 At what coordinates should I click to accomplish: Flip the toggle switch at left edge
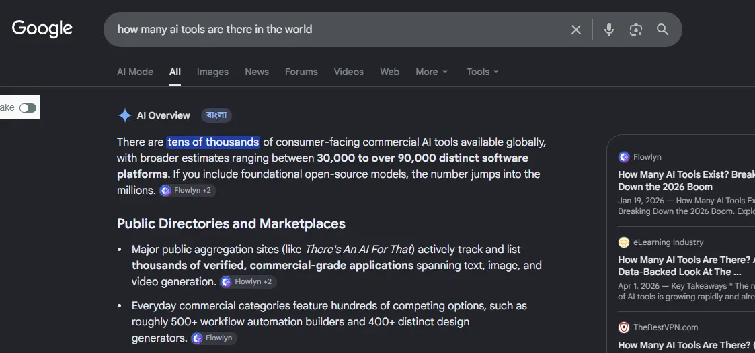coord(28,108)
